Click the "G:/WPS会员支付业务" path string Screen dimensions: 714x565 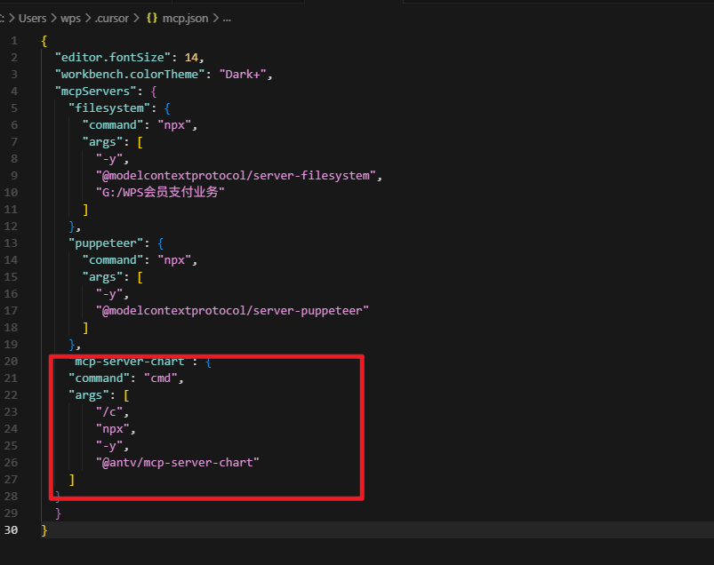(x=160, y=193)
